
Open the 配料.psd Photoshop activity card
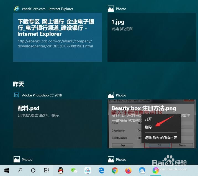click(x=58, y=124)
